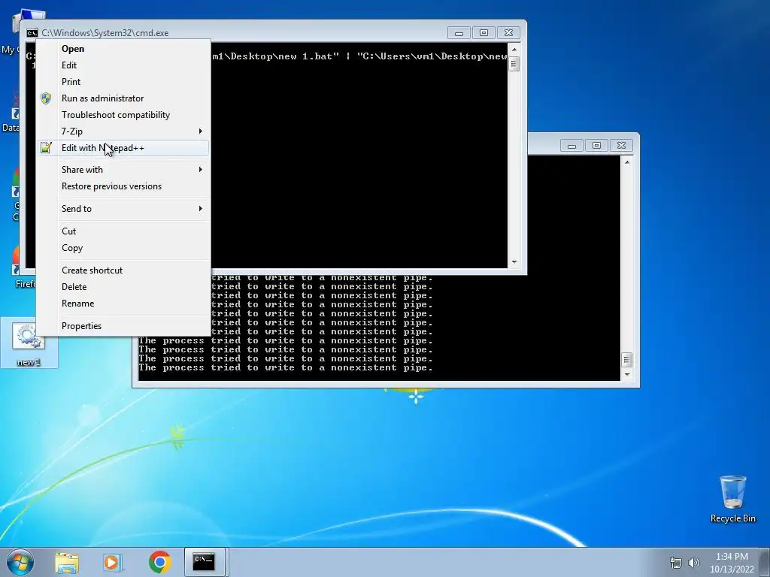The height and width of the screenshot is (577, 770).
Task: Select Edit with Notepad++
Action: click(123, 148)
